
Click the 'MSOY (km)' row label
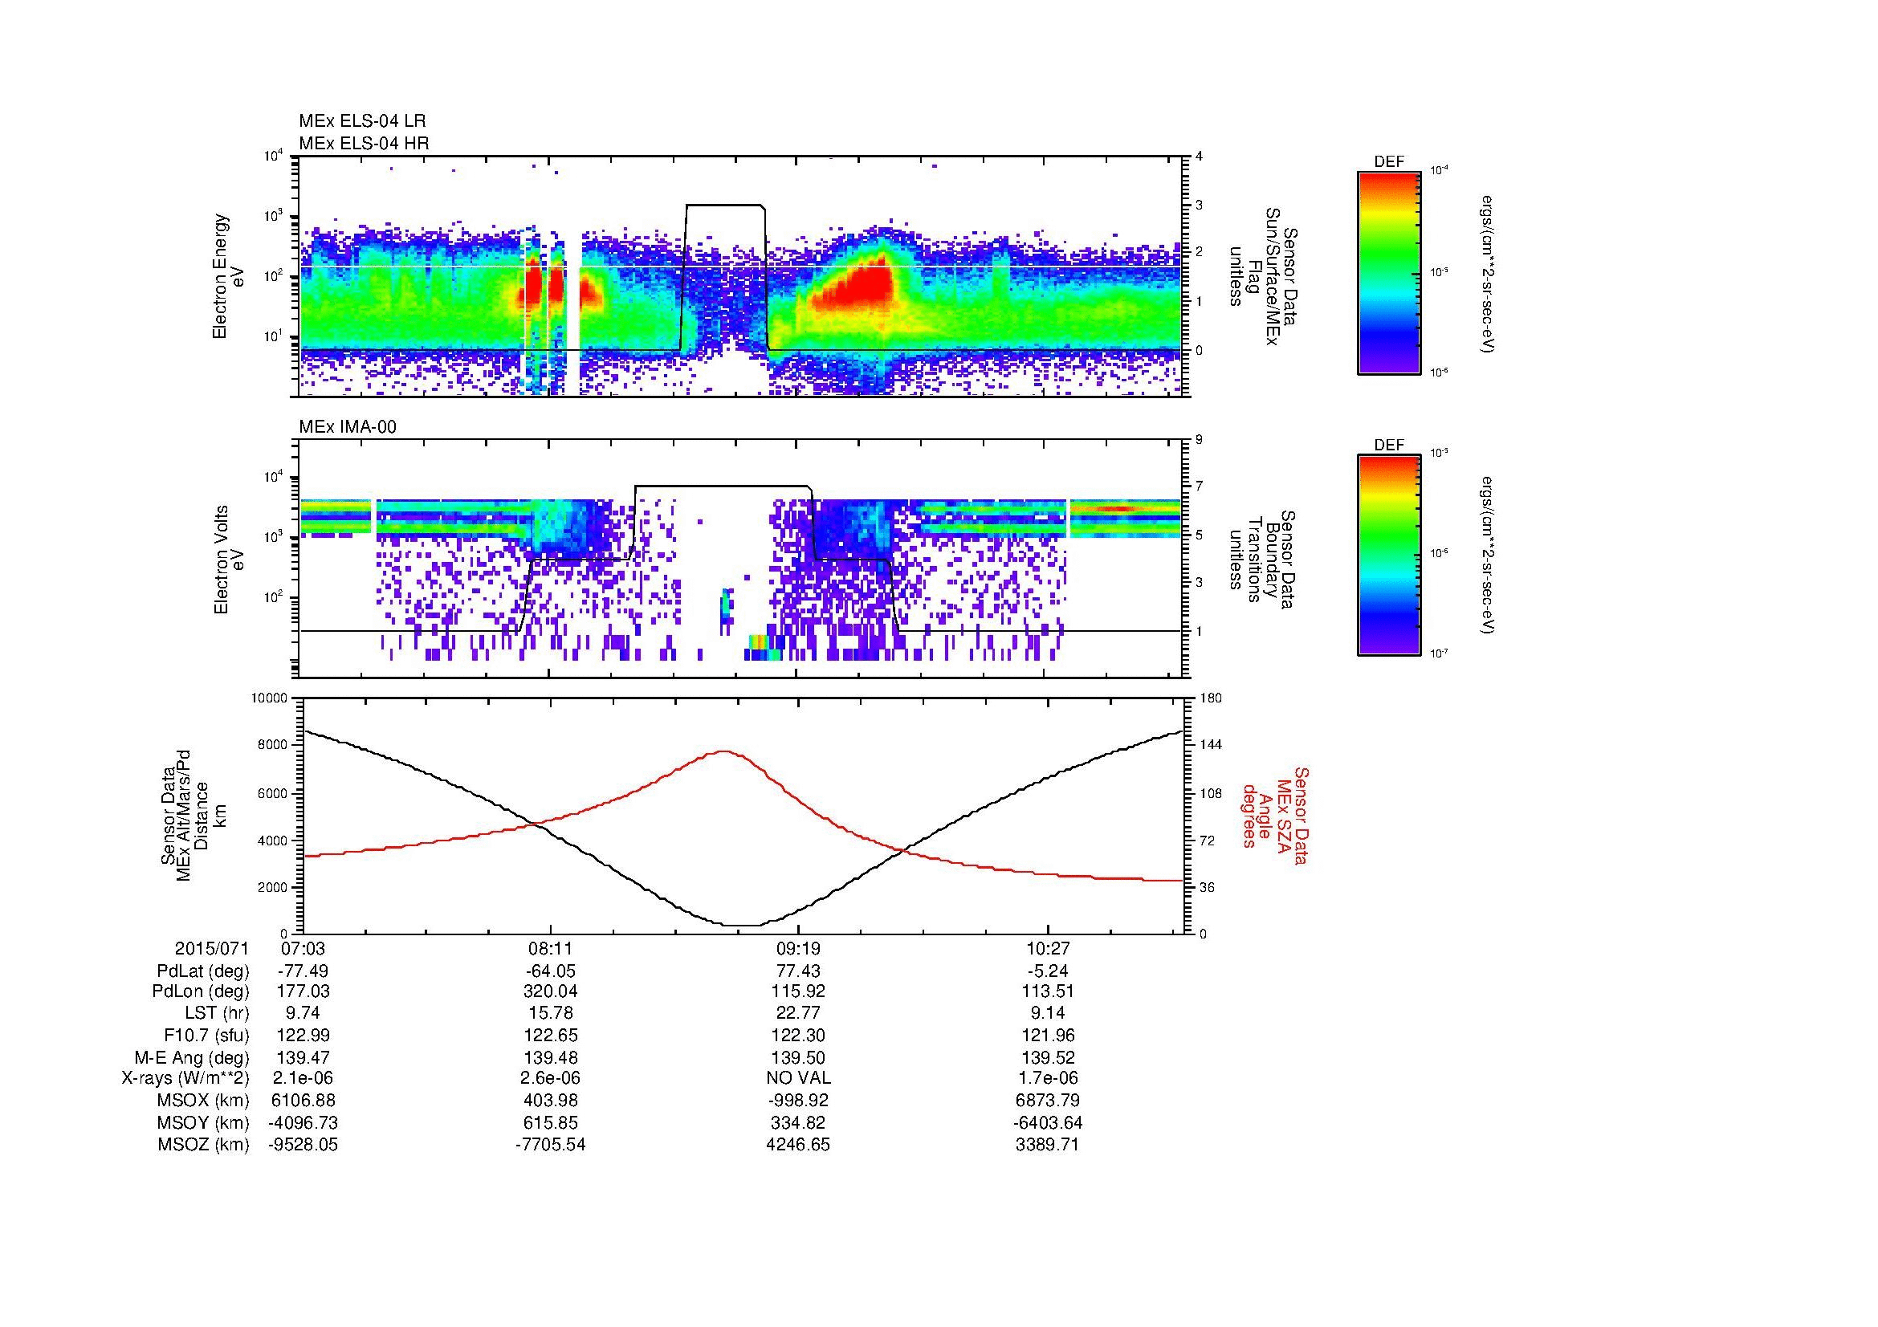(x=203, y=1123)
